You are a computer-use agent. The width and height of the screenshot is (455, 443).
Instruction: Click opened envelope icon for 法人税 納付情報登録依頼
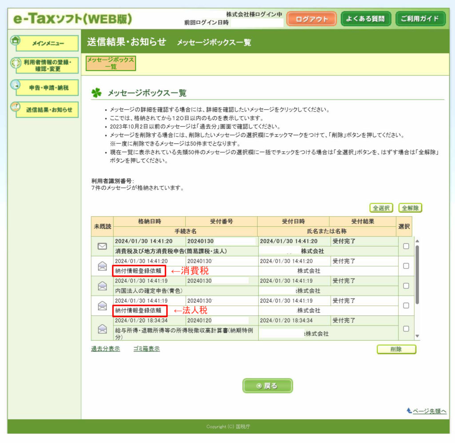tap(102, 306)
